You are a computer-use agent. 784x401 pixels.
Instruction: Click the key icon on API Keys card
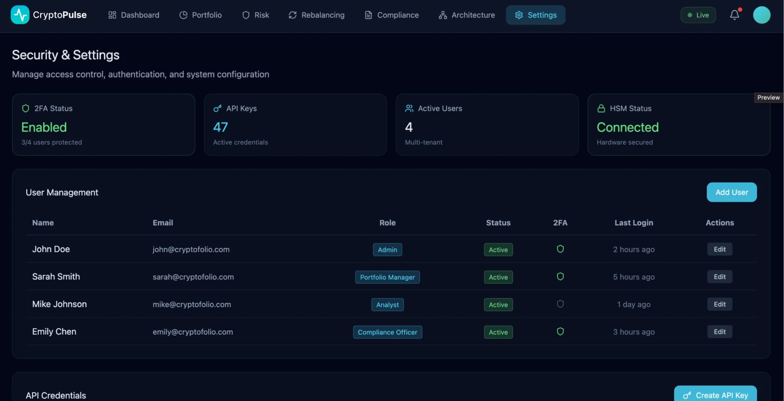coord(217,108)
